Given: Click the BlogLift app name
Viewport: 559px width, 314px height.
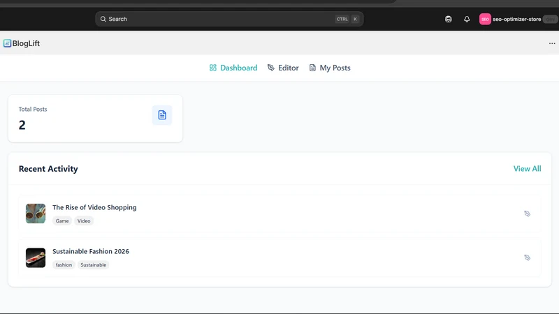Looking at the screenshot, I should [26, 43].
